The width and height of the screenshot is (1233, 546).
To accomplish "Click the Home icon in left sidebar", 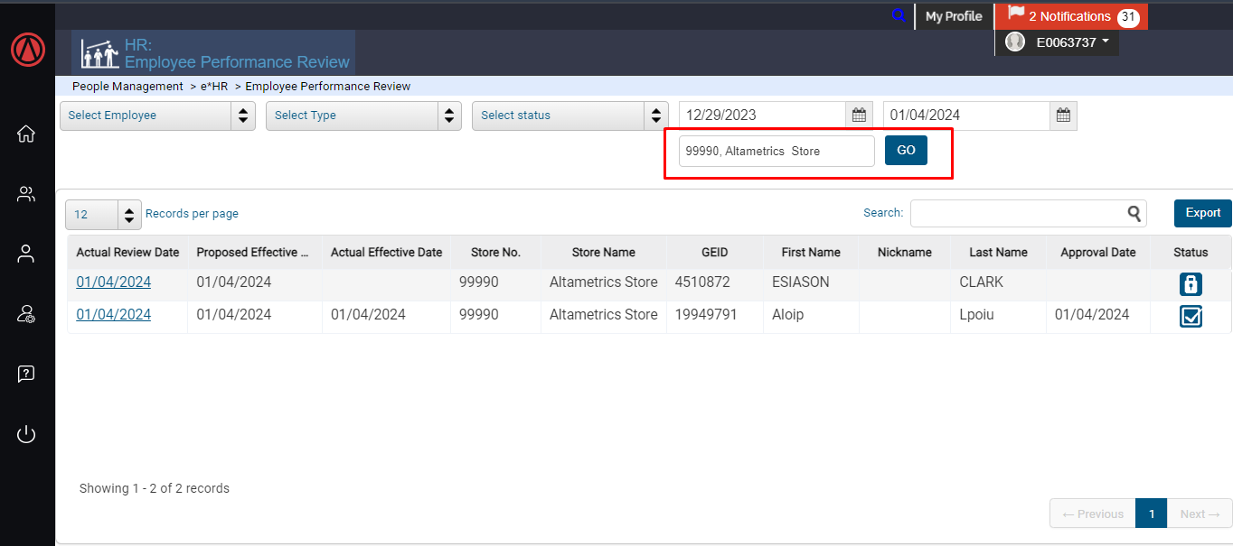I will [x=26, y=134].
